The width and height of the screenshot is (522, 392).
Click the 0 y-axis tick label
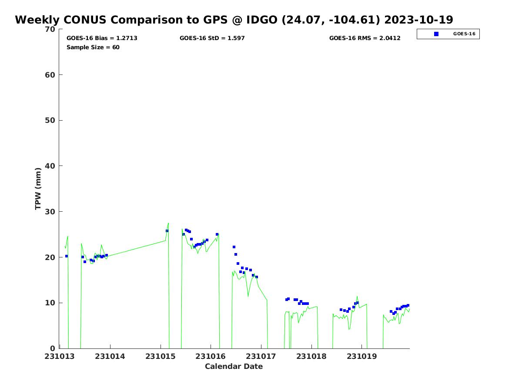tap(53, 348)
